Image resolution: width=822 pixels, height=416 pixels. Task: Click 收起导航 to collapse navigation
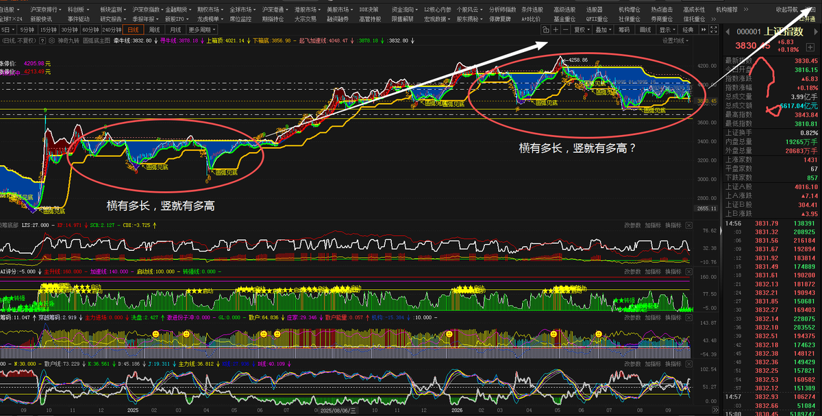coord(786,10)
